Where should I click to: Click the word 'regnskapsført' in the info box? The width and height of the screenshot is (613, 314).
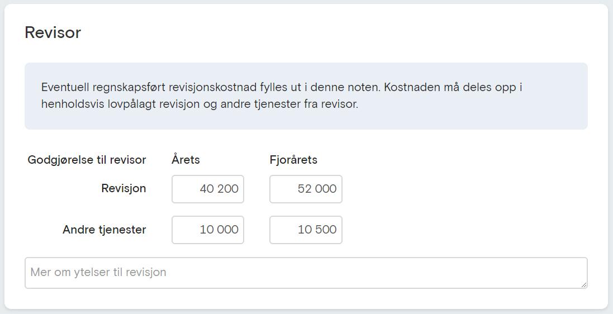(129, 87)
